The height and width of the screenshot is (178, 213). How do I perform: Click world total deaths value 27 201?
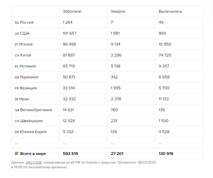[117, 154]
